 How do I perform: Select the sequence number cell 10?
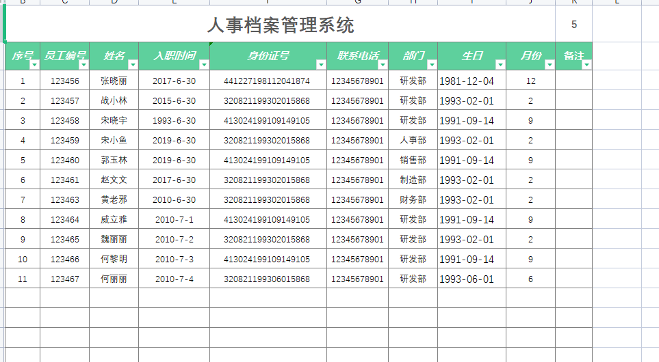23,259
